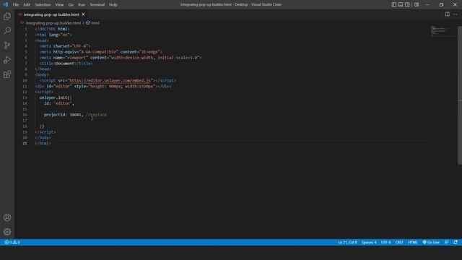Open the Terminal menu
Image resolution: width=462 pixels, height=260 pixels.
click(x=97, y=5)
